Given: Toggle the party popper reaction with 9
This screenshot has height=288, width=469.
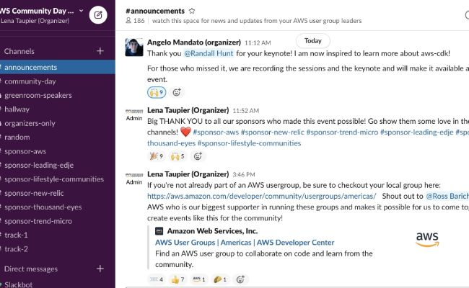Looking at the screenshot, I should [x=157, y=156].
